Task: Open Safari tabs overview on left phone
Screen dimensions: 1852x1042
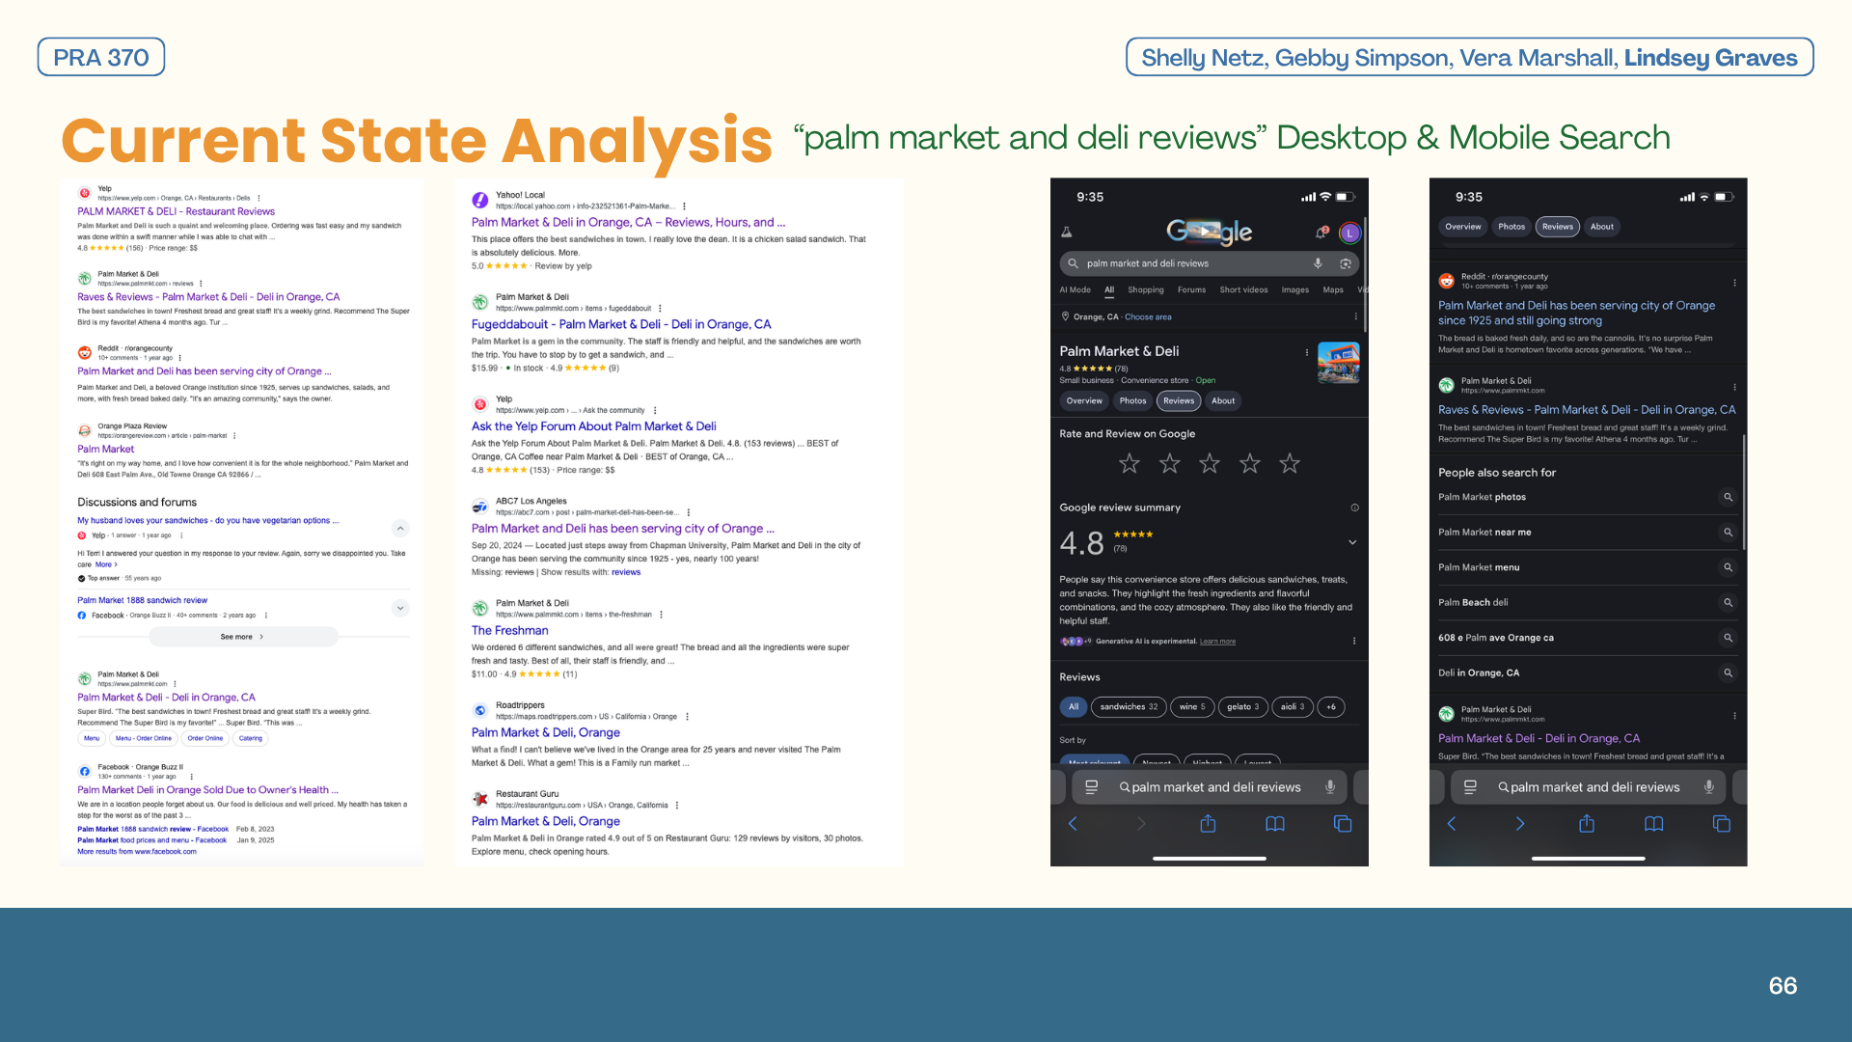Action: (1343, 823)
